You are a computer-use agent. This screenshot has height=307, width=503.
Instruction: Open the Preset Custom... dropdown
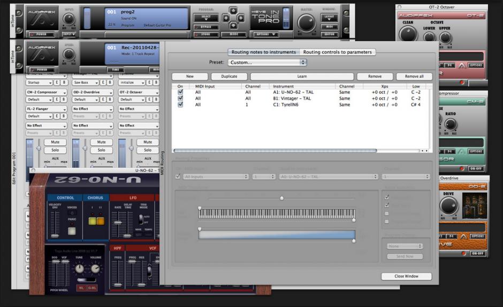268,62
